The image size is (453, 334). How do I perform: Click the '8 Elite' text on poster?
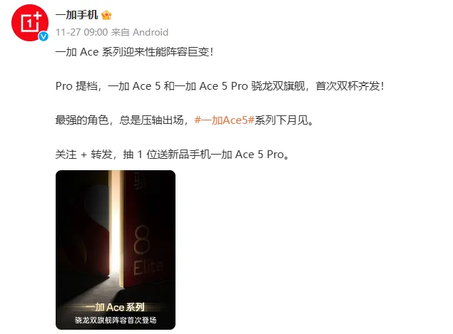click(147, 251)
